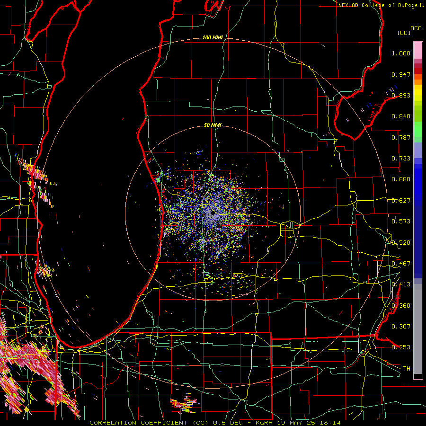
Task: Click the 100 NMI range ring label
Action: click(x=213, y=37)
